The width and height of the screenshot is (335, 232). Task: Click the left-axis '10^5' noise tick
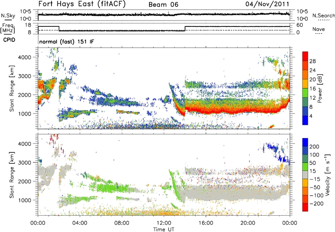pyautogui.click(x=26, y=11)
